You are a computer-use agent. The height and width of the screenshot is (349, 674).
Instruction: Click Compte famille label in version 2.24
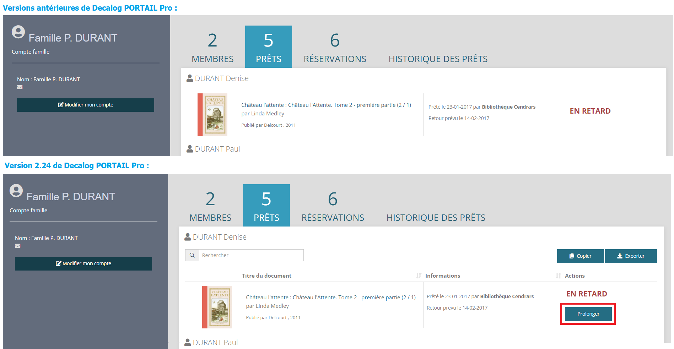pos(28,211)
